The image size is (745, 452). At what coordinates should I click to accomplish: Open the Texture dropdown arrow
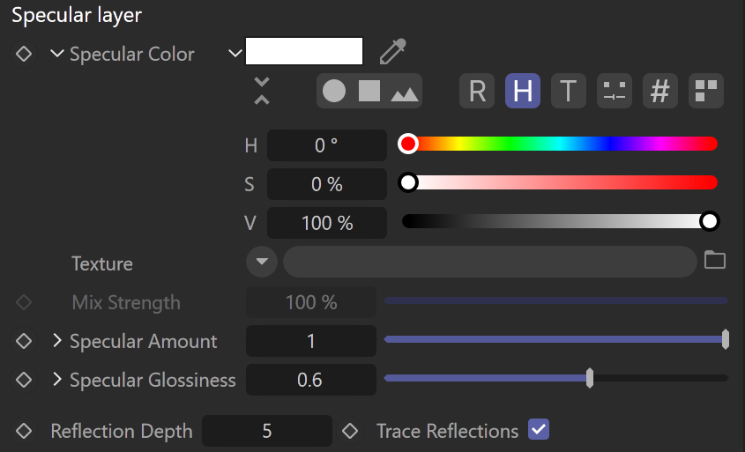tap(262, 262)
